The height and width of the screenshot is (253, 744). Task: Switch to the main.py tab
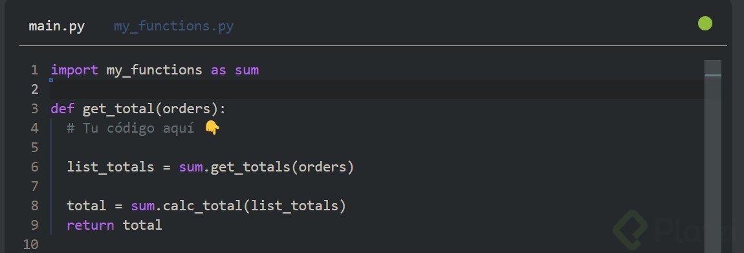pos(56,26)
